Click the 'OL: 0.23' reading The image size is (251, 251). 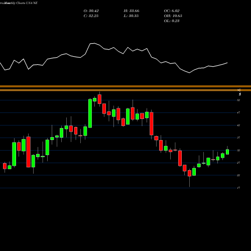[x=172, y=21]
